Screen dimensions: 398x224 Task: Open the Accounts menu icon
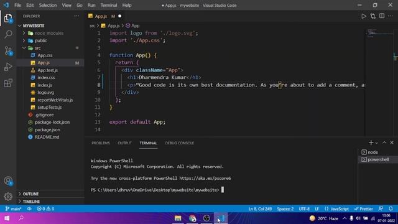[8, 181]
